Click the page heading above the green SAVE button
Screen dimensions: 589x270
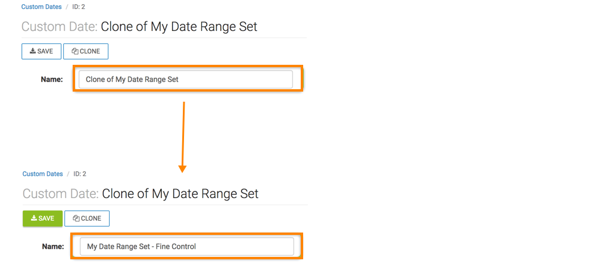[141, 194]
